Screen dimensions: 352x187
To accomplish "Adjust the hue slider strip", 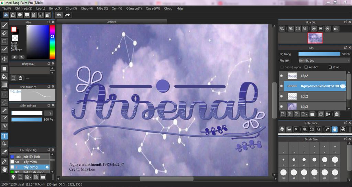I will 52,42.
